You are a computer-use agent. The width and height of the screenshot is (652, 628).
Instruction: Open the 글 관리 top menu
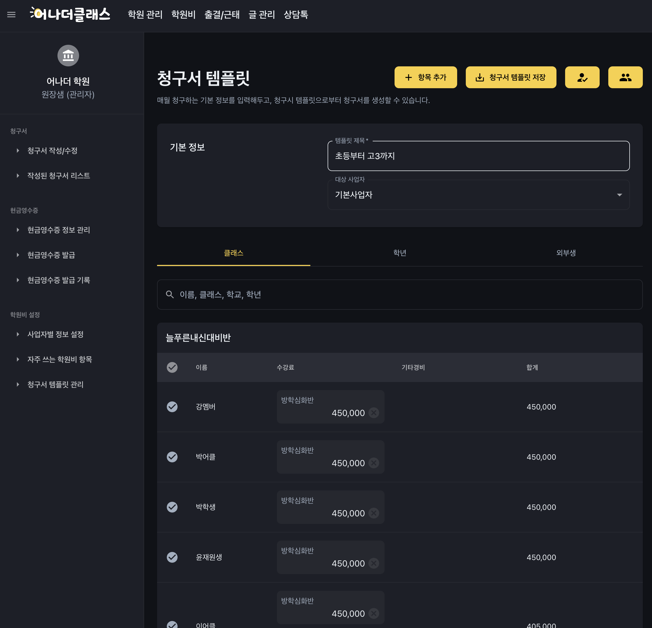[x=262, y=15]
